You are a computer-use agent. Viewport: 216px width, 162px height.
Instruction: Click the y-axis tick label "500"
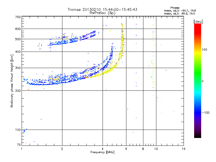click(x=18, y=39)
